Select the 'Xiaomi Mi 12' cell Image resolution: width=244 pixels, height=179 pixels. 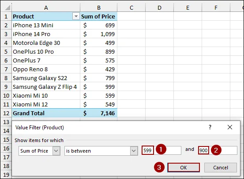(46, 104)
